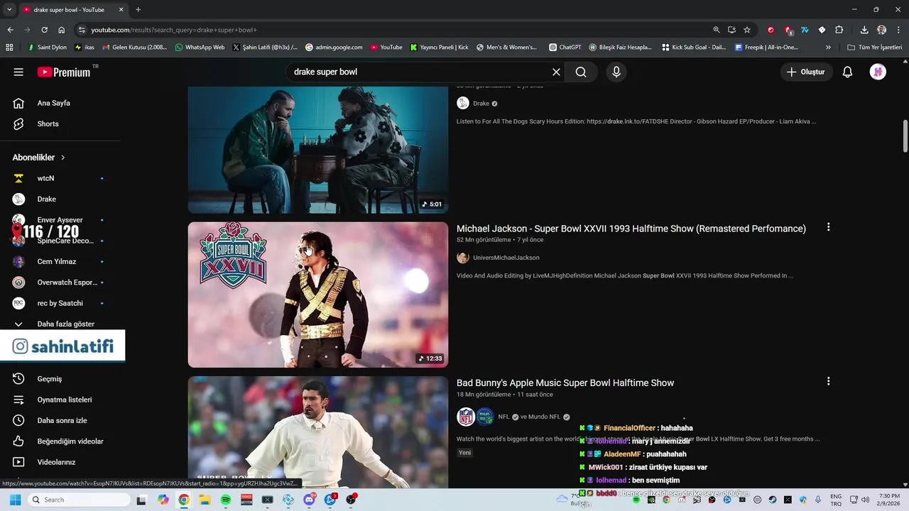This screenshot has width=909, height=511.
Task: Open the Oluştur create button
Action: tap(806, 72)
